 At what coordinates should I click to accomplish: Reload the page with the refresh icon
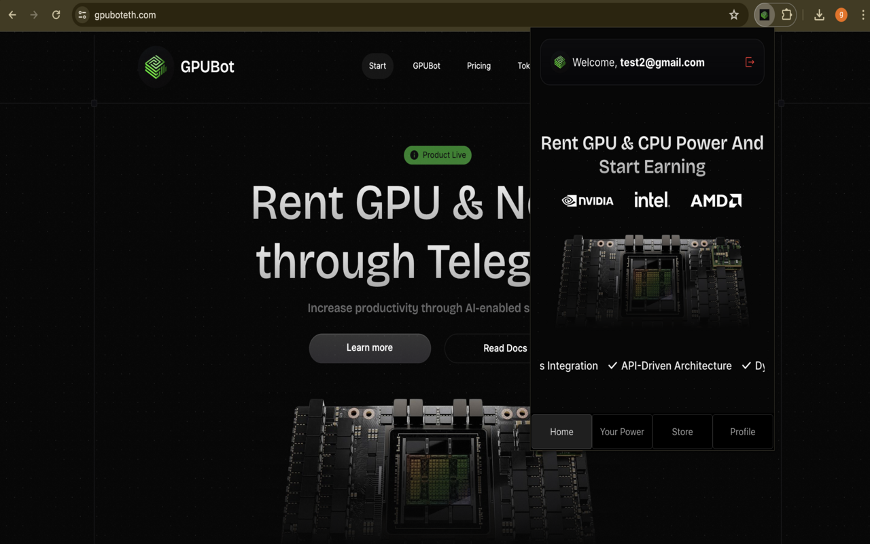56,14
